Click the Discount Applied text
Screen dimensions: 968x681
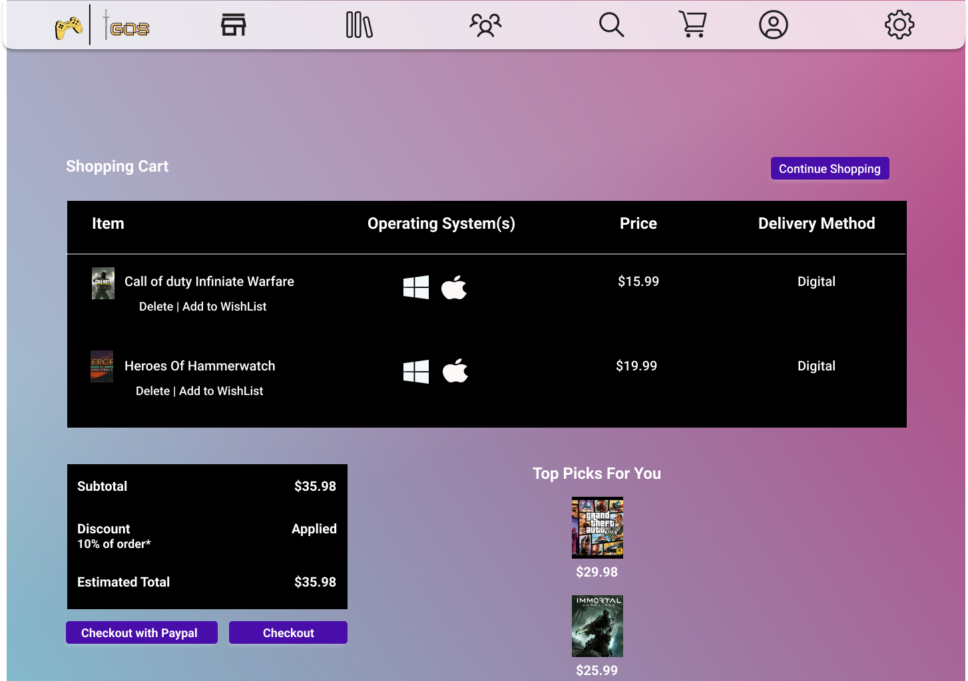(314, 529)
